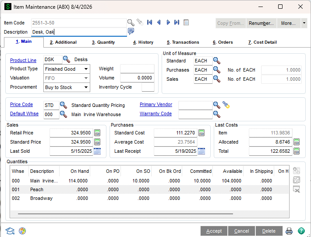This screenshot has width=311, height=237.
Task: Open the extended description speech-bubble icon
Action: (131, 31)
